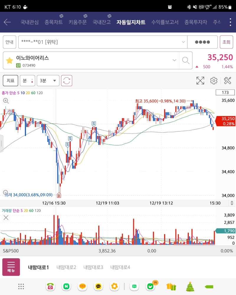Open the 분 chart period selector
The height and width of the screenshot is (295, 236).
point(27,81)
